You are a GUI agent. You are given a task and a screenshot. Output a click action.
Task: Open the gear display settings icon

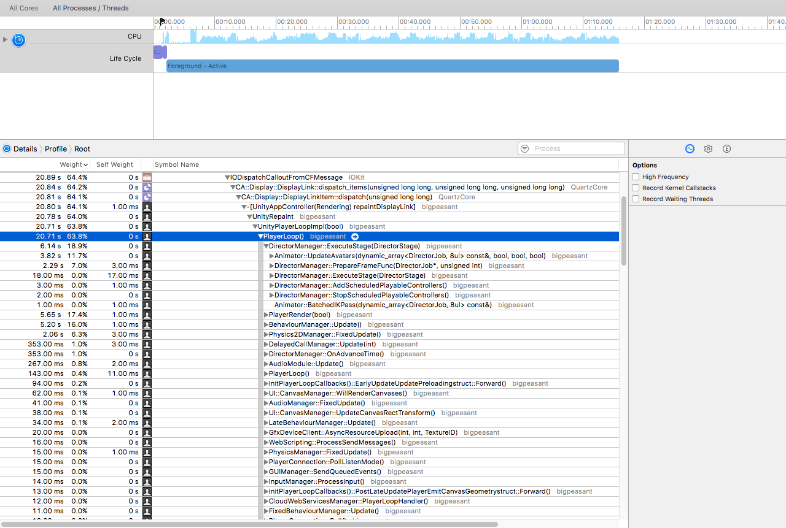tap(708, 148)
